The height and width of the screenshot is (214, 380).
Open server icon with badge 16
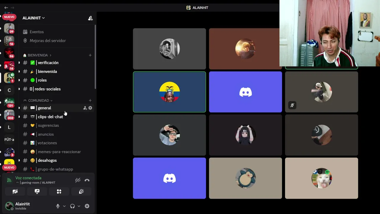coord(9,41)
